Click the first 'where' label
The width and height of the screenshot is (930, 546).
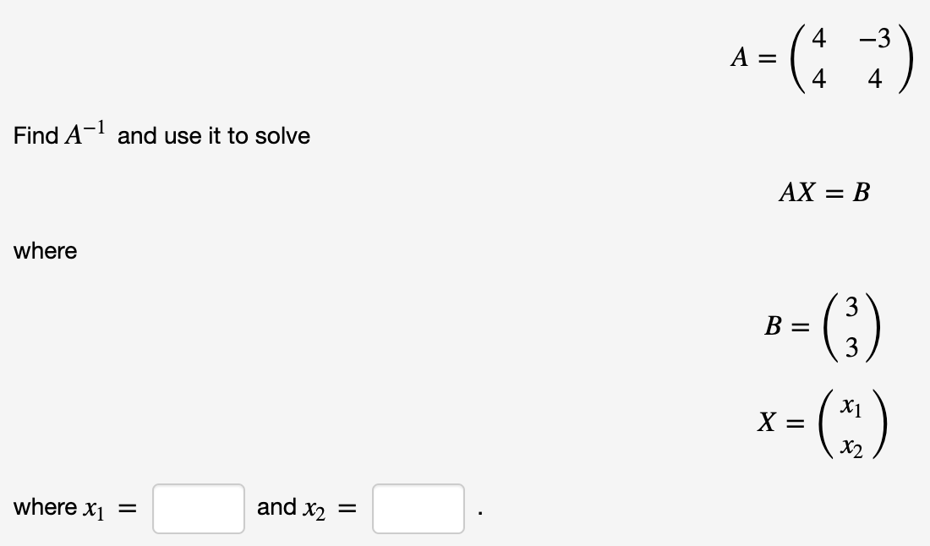click(x=44, y=250)
